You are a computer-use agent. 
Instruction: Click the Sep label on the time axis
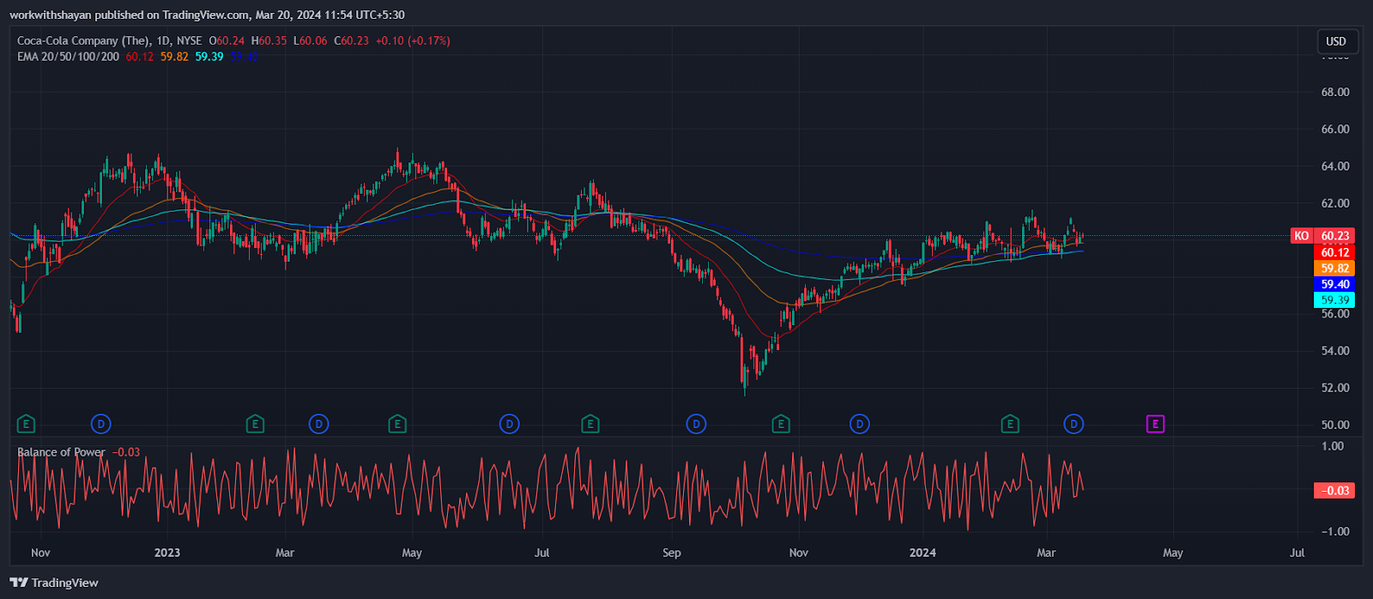(x=672, y=553)
